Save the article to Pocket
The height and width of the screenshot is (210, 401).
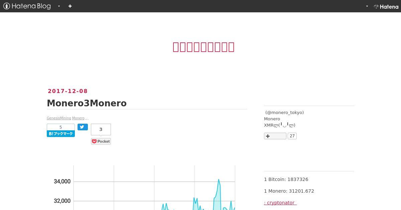tap(101, 141)
